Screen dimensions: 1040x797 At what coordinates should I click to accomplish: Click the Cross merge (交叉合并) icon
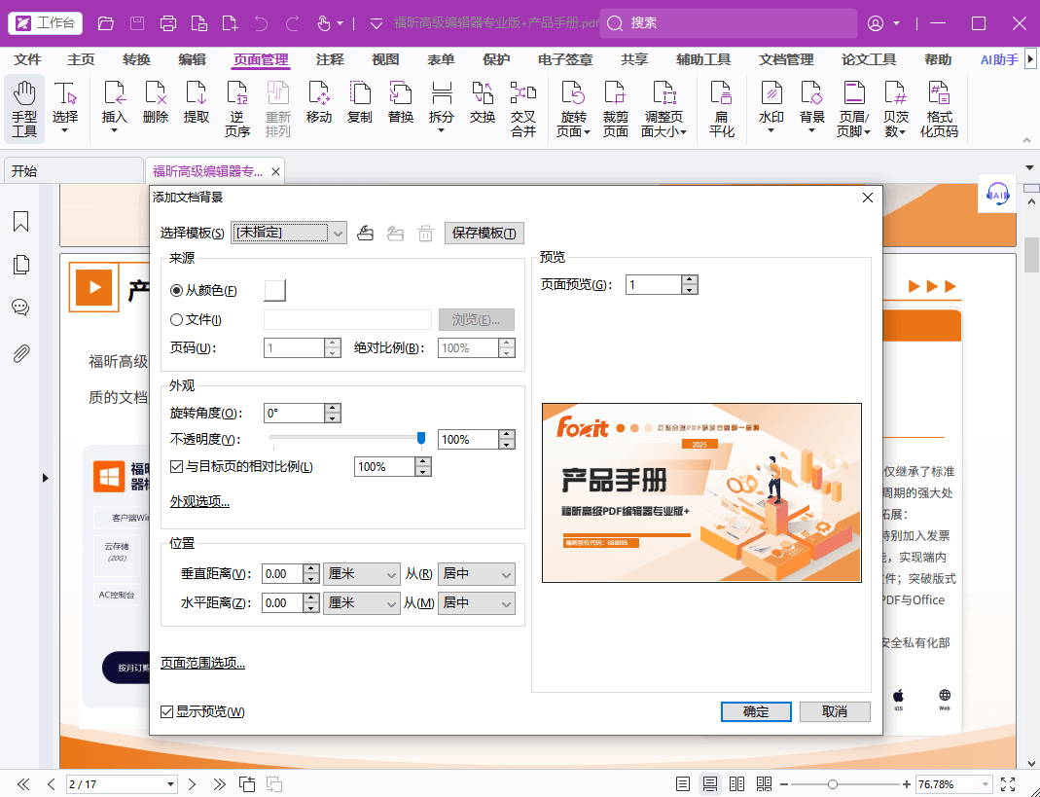(523, 109)
